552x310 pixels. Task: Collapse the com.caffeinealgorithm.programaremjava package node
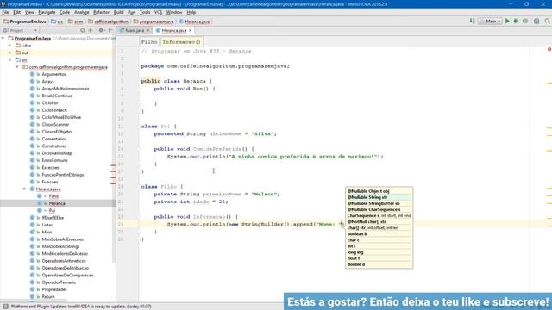(17, 67)
